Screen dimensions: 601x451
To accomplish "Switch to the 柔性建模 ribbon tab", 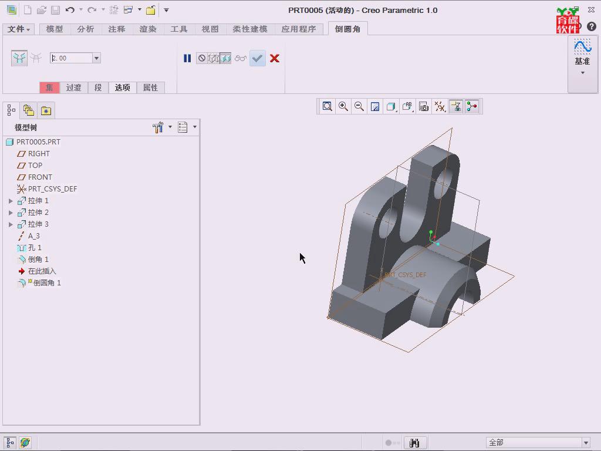I will [x=250, y=29].
